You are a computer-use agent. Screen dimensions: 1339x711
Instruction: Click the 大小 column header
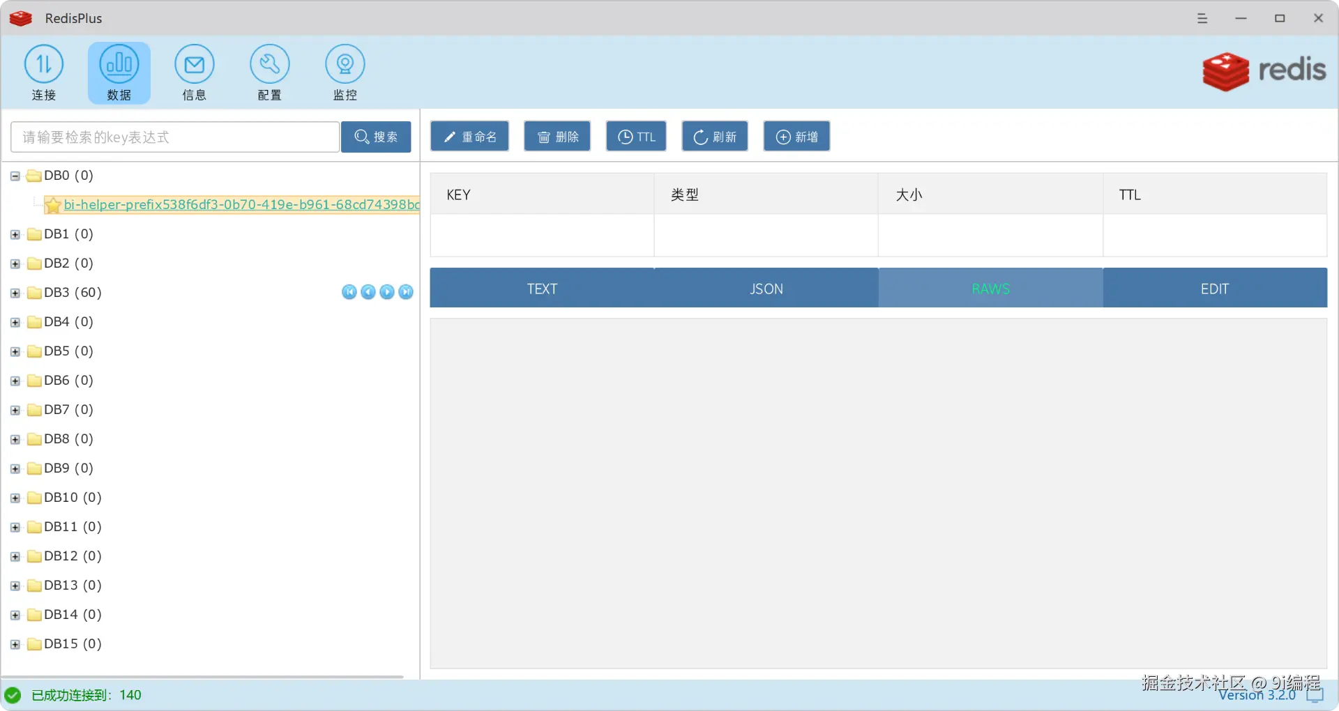point(991,194)
